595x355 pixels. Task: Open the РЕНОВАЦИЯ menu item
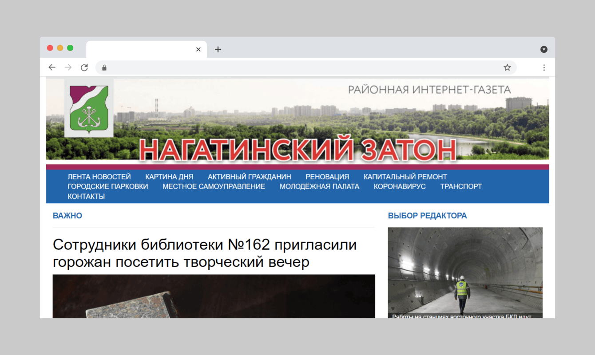click(327, 176)
